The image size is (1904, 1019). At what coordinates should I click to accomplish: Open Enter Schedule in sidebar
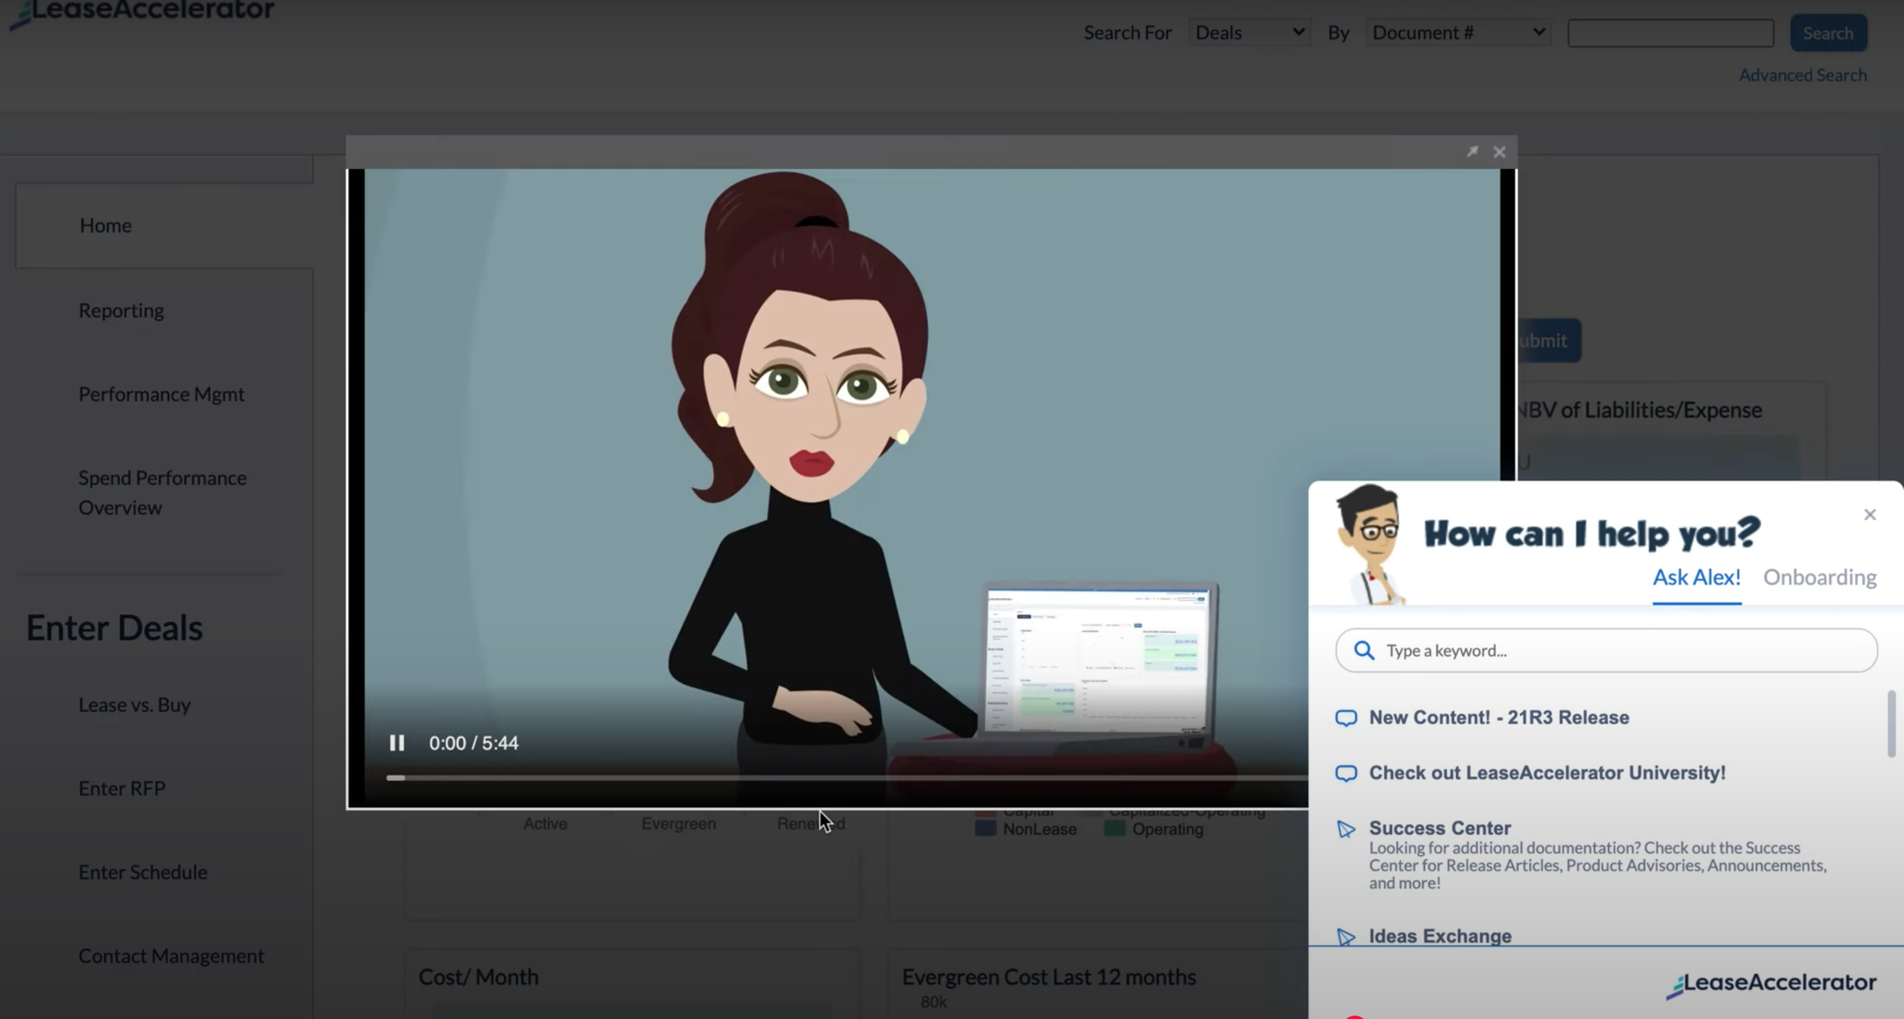pos(142,872)
